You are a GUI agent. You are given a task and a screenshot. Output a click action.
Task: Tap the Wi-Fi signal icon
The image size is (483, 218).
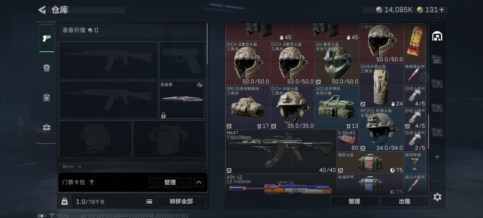pyautogui.click(x=52, y=215)
